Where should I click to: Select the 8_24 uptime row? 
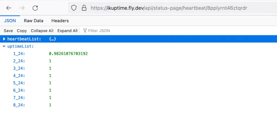tap(138, 105)
